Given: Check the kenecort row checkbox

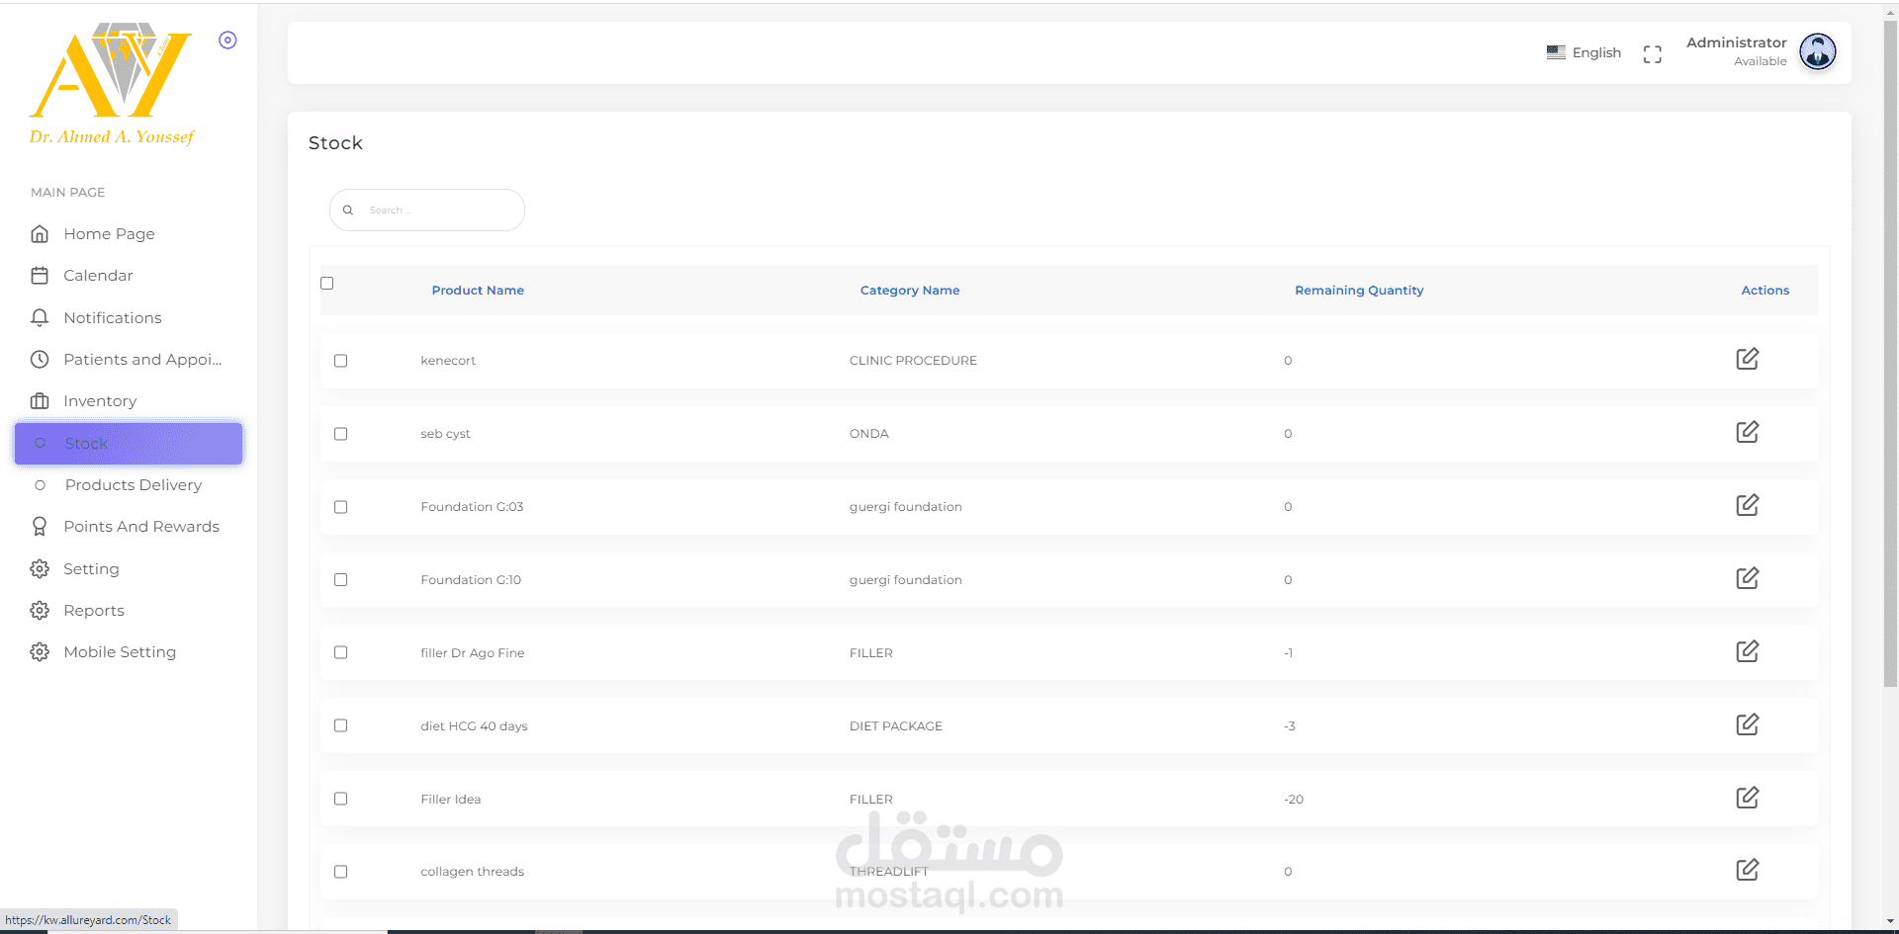Looking at the screenshot, I should tap(341, 361).
